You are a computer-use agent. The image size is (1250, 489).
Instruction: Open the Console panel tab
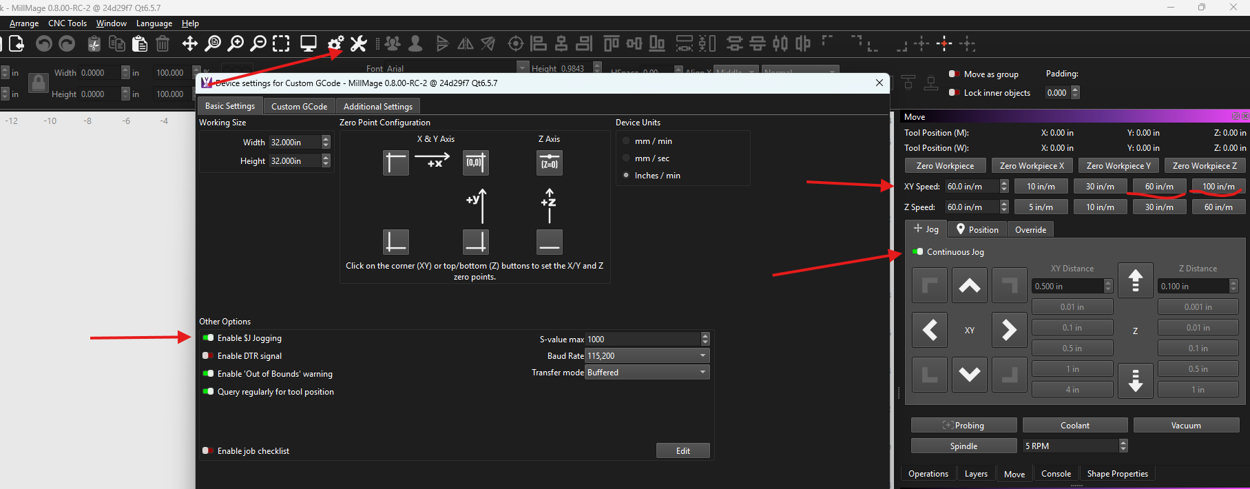click(x=1056, y=474)
